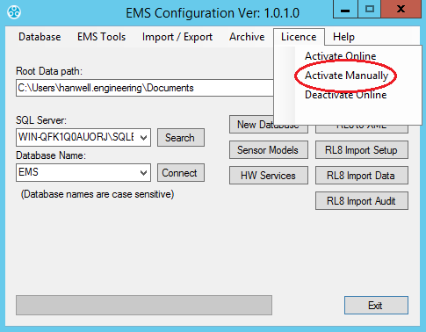Select Deactivate Online menu entry
Screen dimensions: 426x332
tap(346, 95)
